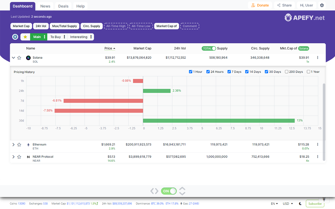The width and height of the screenshot is (335, 209).
Task: Switch off the green ON toggle
Action: pyautogui.click(x=169, y=191)
